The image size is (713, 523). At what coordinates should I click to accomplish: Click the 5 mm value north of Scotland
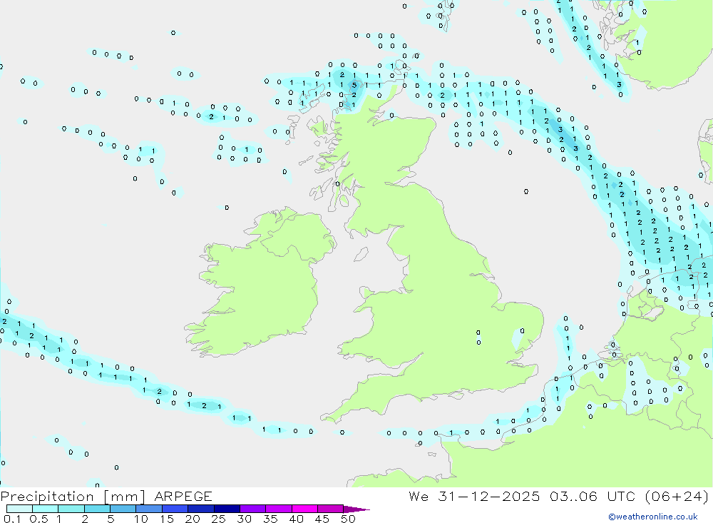tap(354, 85)
